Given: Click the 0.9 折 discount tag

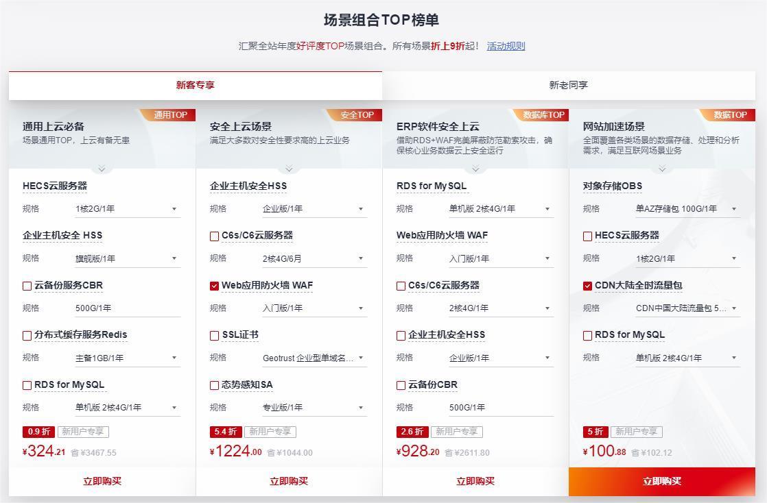Looking at the screenshot, I should 38,432.
